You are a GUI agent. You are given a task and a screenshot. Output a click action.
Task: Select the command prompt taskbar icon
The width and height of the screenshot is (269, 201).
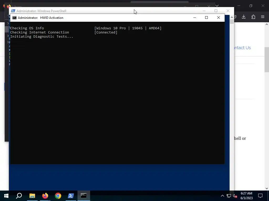tap(84, 196)
